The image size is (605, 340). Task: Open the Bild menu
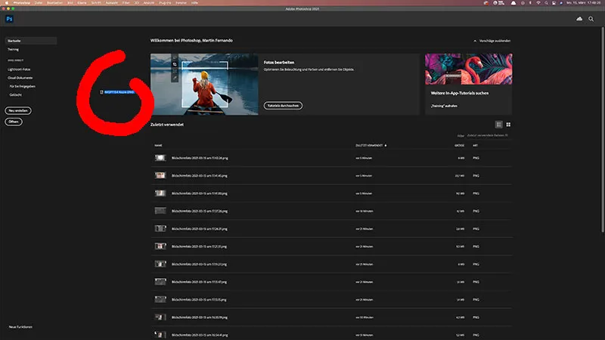[70, 3]
